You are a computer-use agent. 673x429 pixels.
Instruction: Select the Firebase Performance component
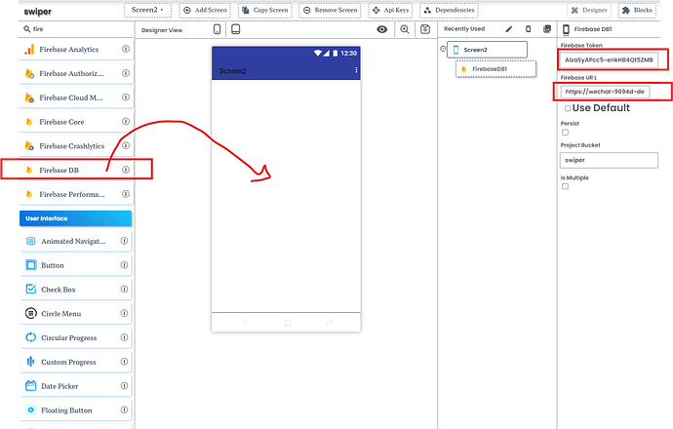coord(76,194)
